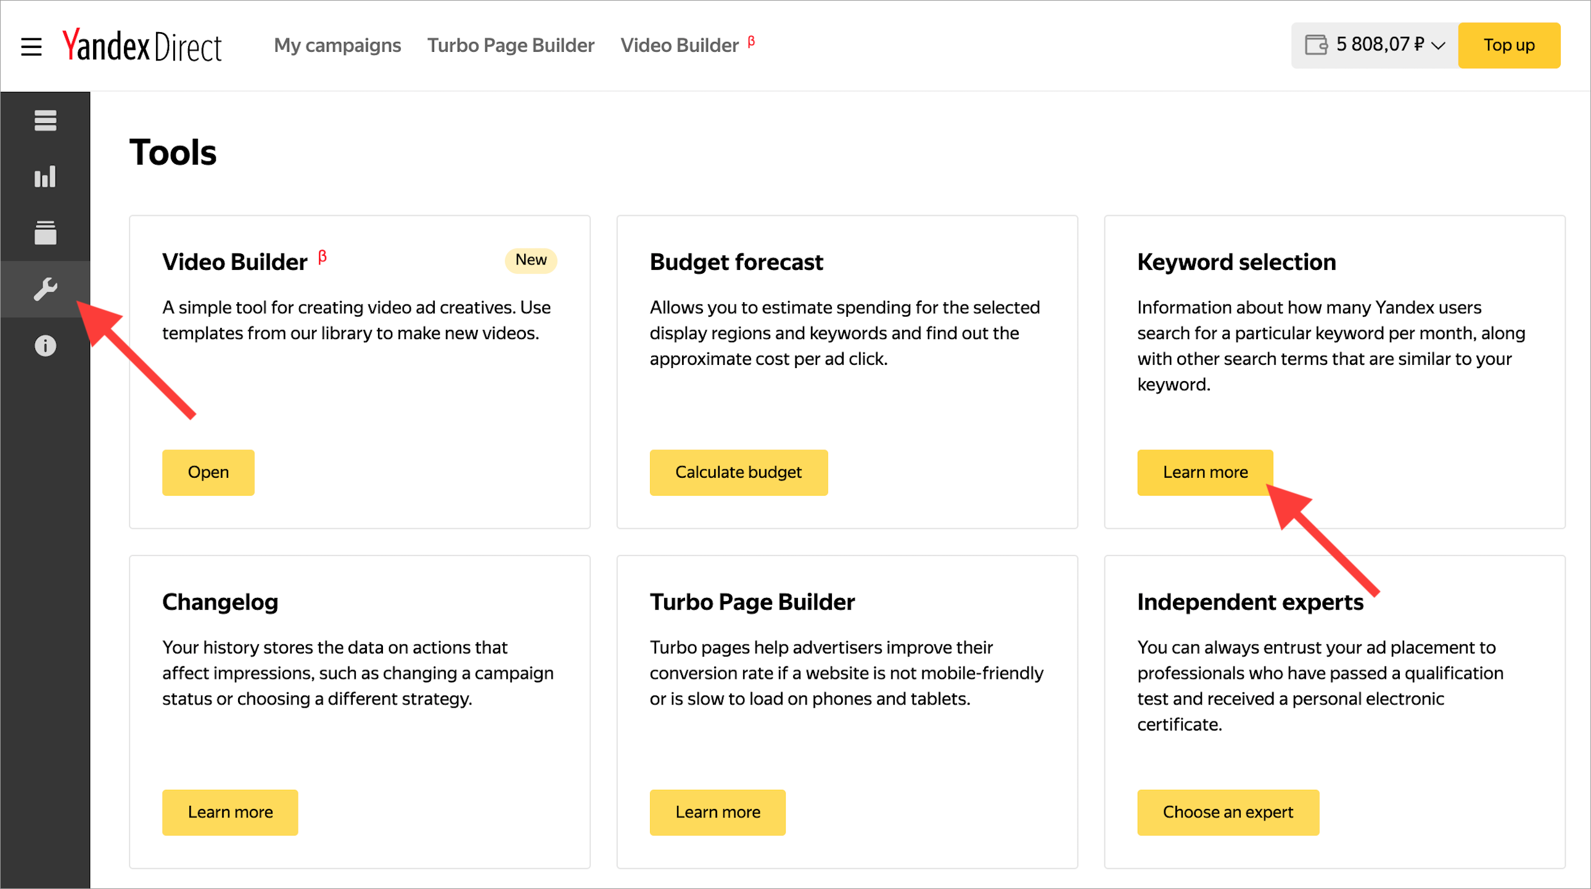
Task: Open the information sidebar icon
Action: tap(45, 346)
